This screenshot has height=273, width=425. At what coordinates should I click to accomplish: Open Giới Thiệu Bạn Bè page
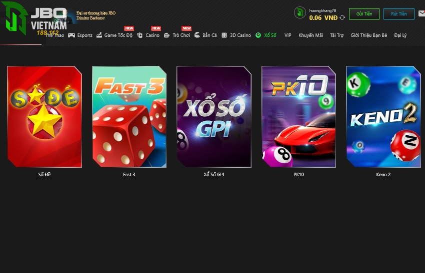point(368,35)
